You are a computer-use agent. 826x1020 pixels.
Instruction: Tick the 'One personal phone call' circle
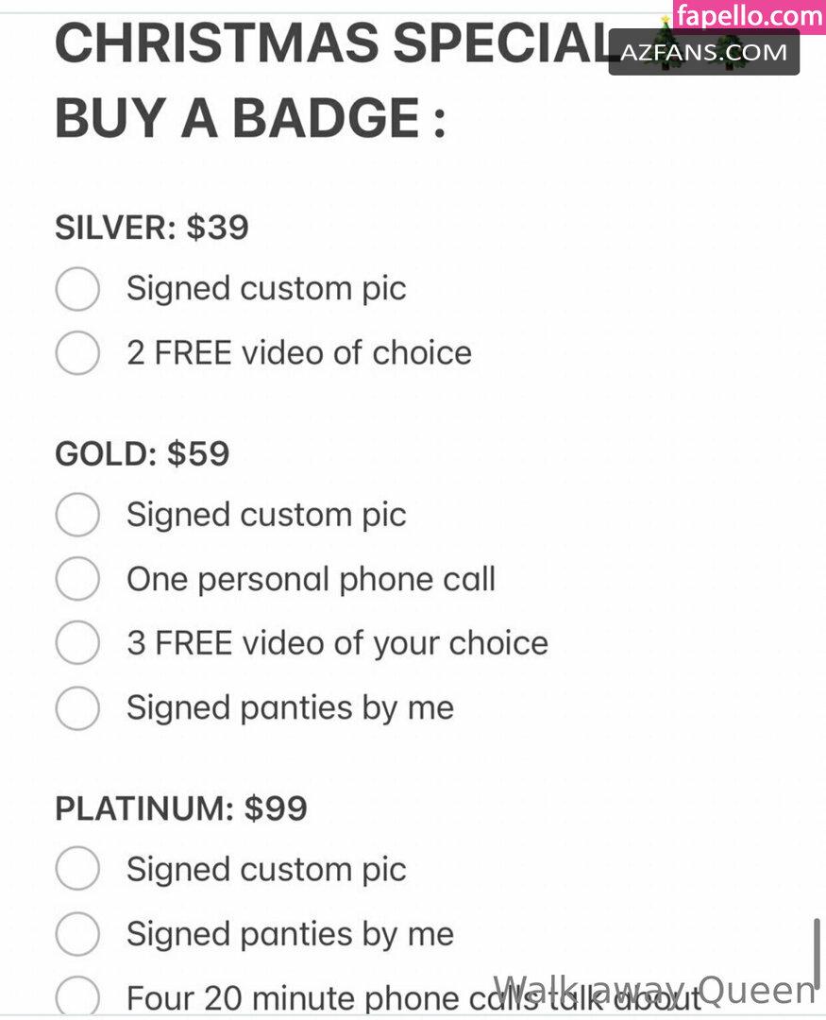(77, 578)
